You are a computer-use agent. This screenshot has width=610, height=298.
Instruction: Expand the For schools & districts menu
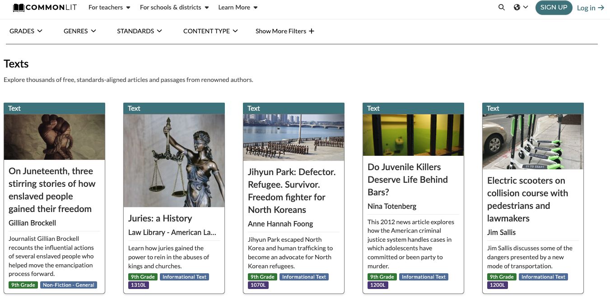[x=174, y=7]
